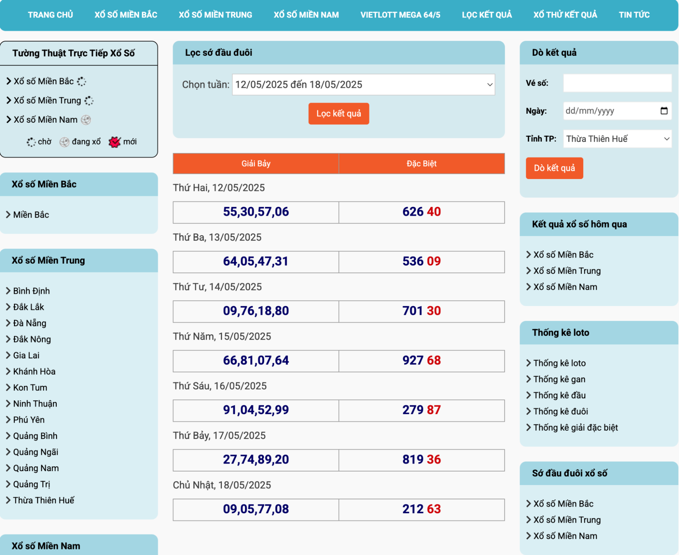Open the Chọn tuần week dropdown

(363, 85)
